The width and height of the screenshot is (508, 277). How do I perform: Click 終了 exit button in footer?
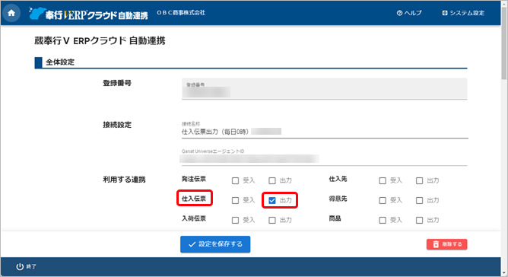(x=27, y=266)
